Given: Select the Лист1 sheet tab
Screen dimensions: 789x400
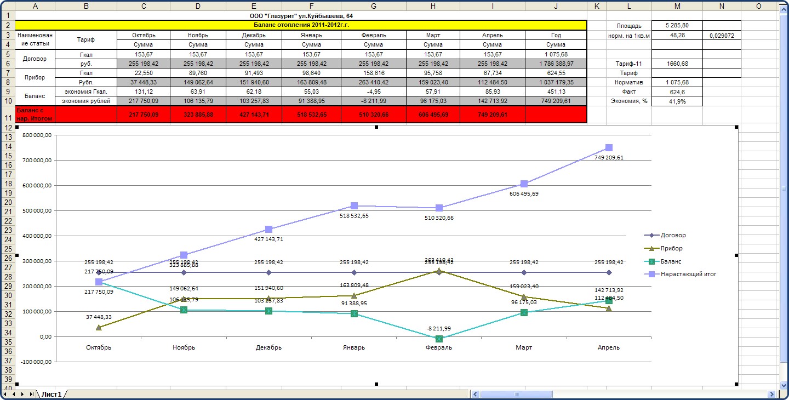Looking at the screenshot, I should coord(52,394).
